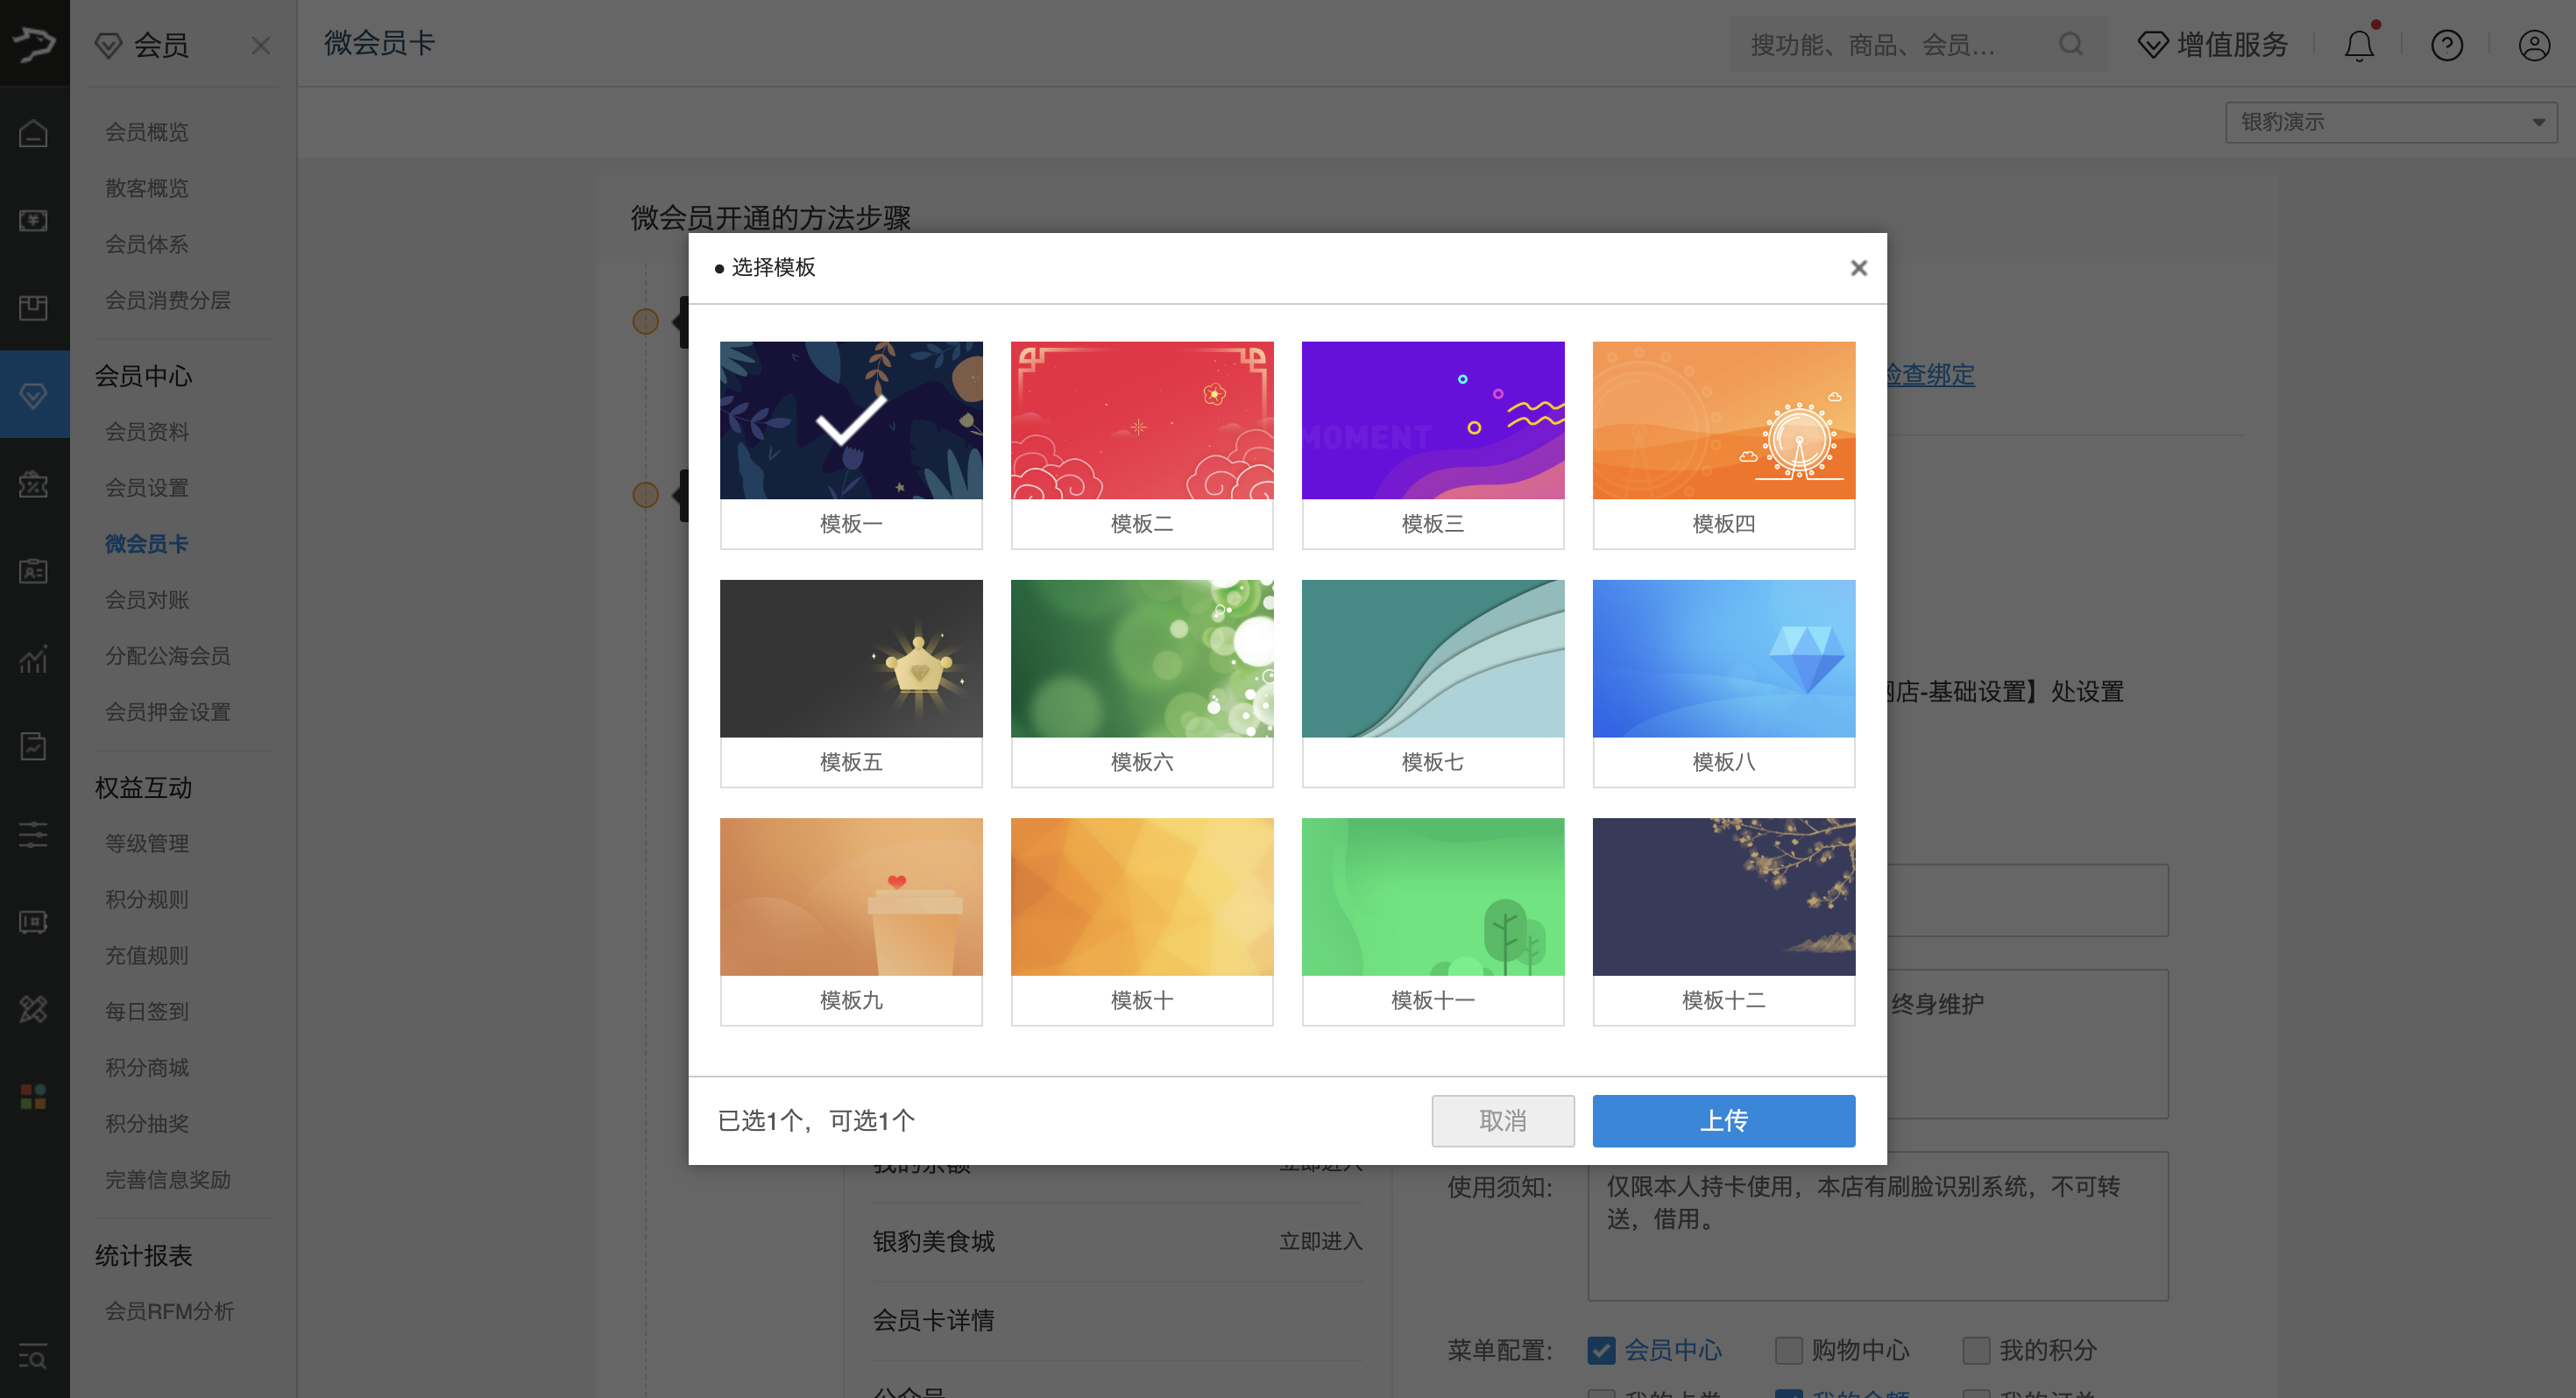Open the bar chart reports icon in left rail

click(34, 659)
